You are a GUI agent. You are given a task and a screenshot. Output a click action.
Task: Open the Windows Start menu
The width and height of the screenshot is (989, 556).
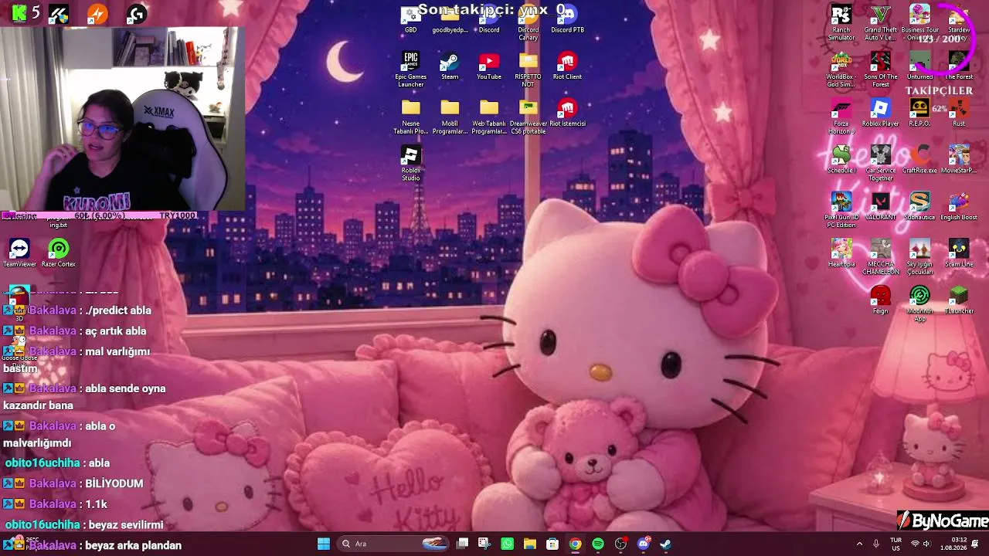(x=324, y=544)
